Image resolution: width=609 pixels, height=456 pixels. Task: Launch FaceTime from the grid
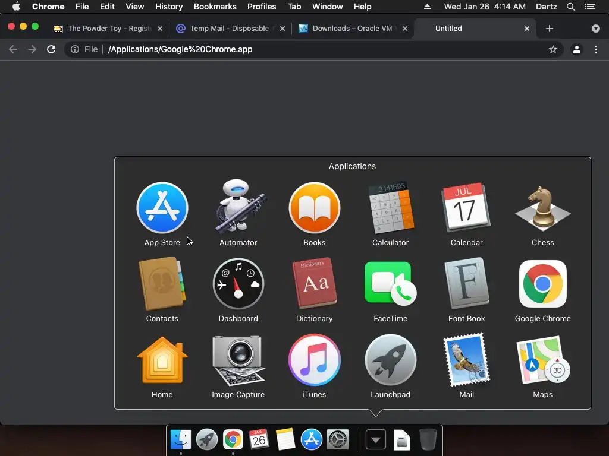click(391, 284)
